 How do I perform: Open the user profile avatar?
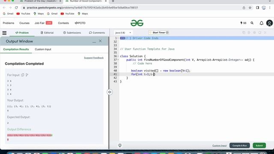(269, 23)
